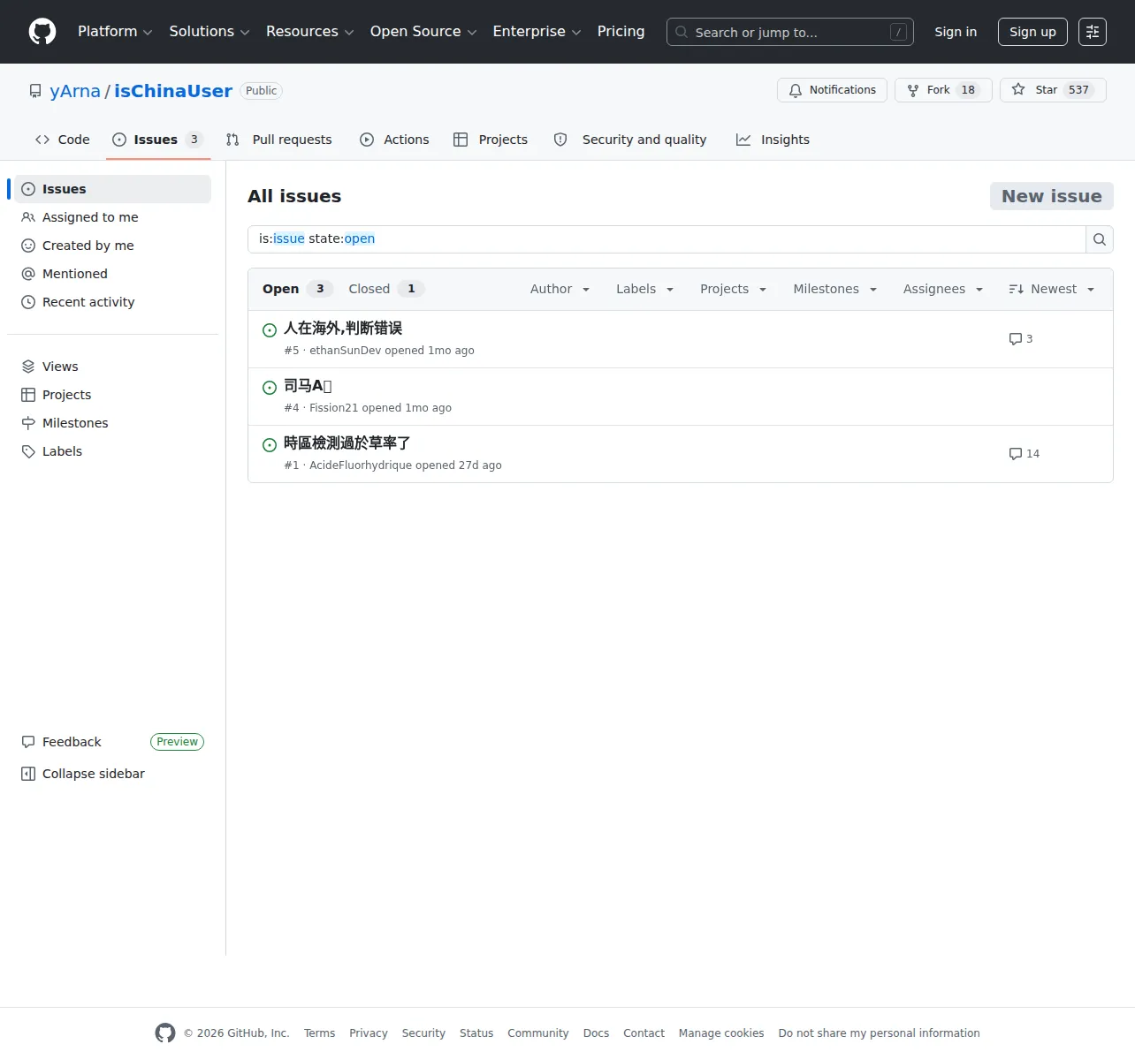Open the footer Manage cookies link
The height and width of the screenshot is (1059, 1135).
(x=721, y=1033)
